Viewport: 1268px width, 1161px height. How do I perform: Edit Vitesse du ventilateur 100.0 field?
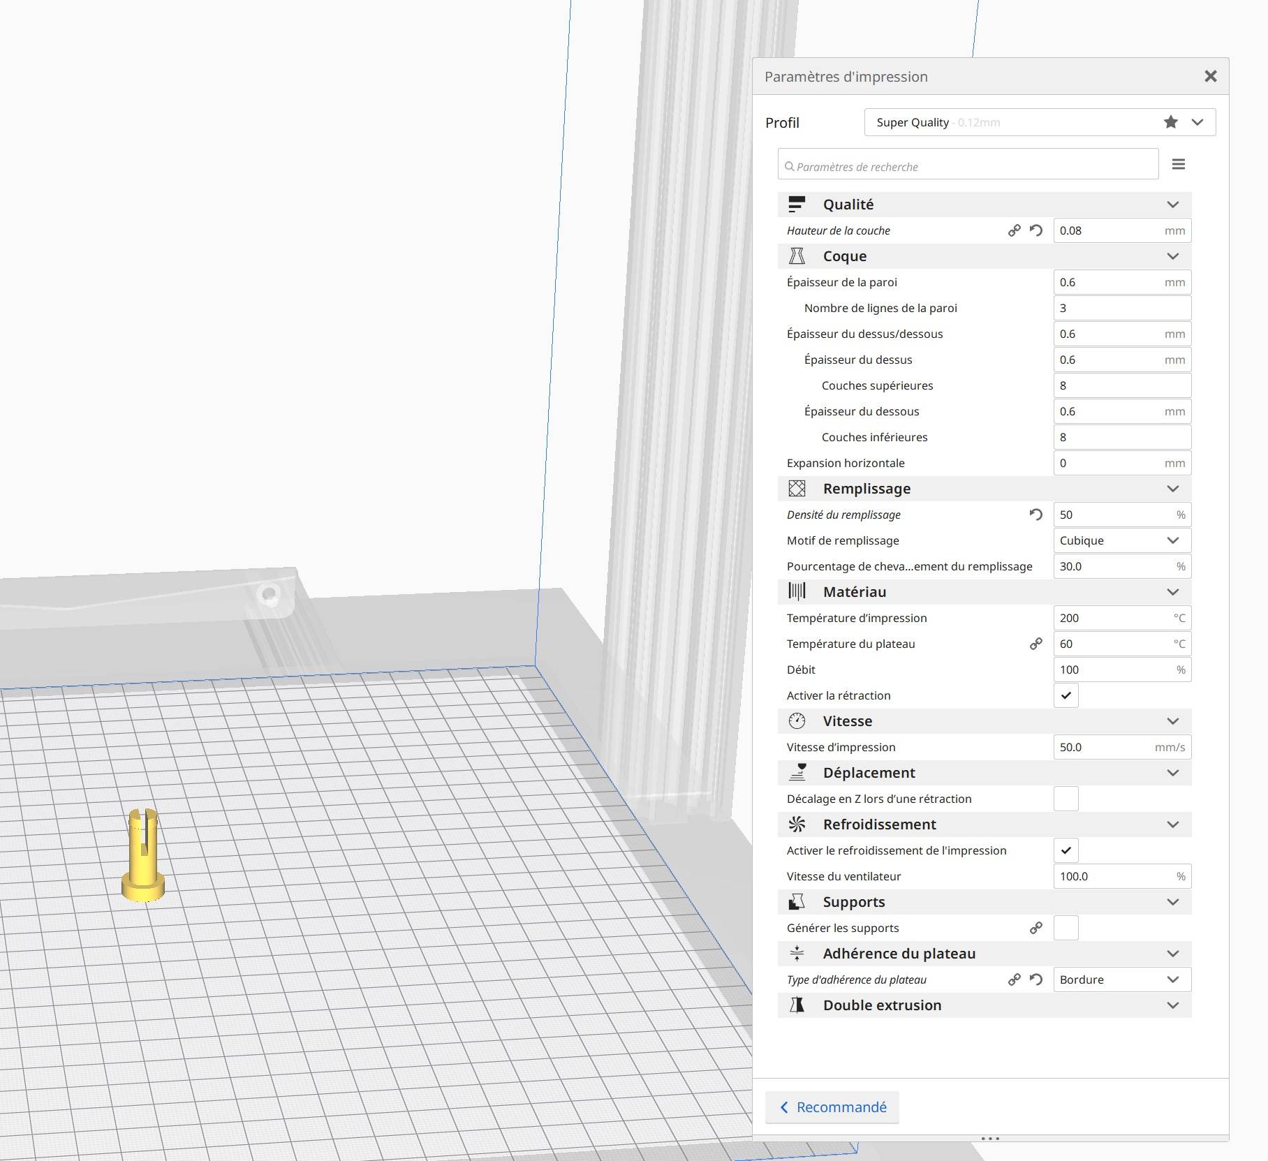[1122, 876]
